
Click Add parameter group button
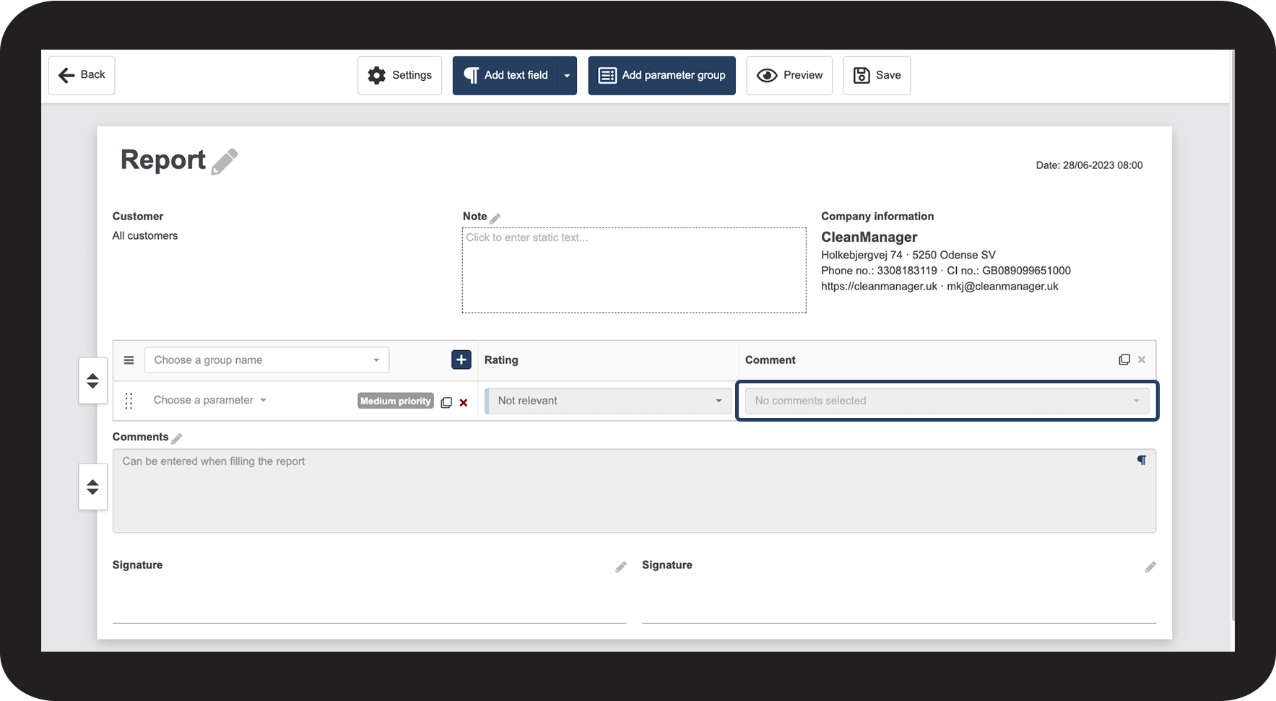(661, 75)
